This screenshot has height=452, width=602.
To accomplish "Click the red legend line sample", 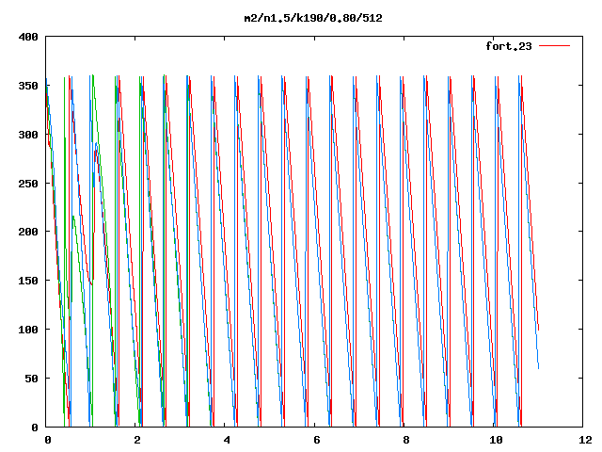I will pos(554,46).
